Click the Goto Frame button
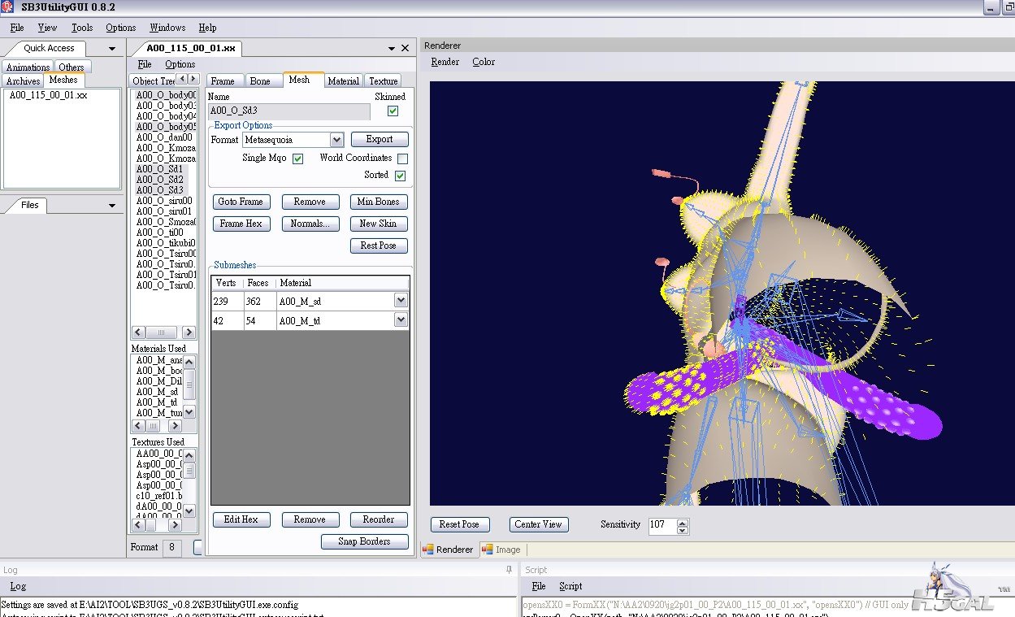The height and width of the screenshot is (617, 1015). coord(241,202)
